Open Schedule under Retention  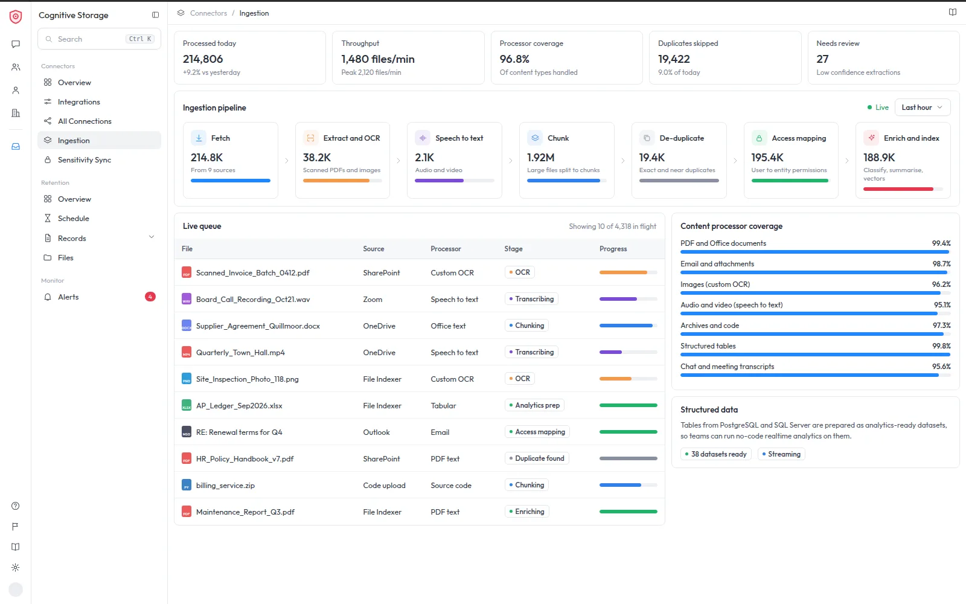click(x=99, y=218)
